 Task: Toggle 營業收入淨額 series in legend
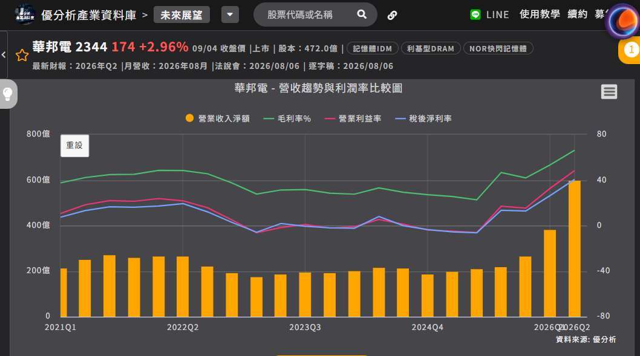pyautogui.click(x=218, y=118)
